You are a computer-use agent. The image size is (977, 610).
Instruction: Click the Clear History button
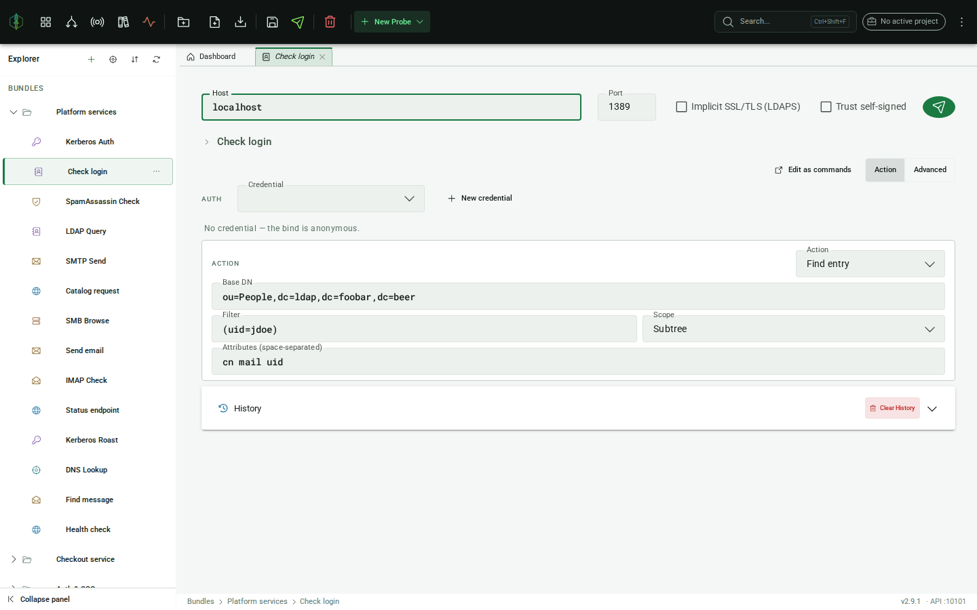pyautogui.click(x=892, y=408)
